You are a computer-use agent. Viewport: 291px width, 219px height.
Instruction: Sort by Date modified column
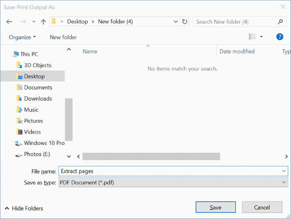click(237, 51)
